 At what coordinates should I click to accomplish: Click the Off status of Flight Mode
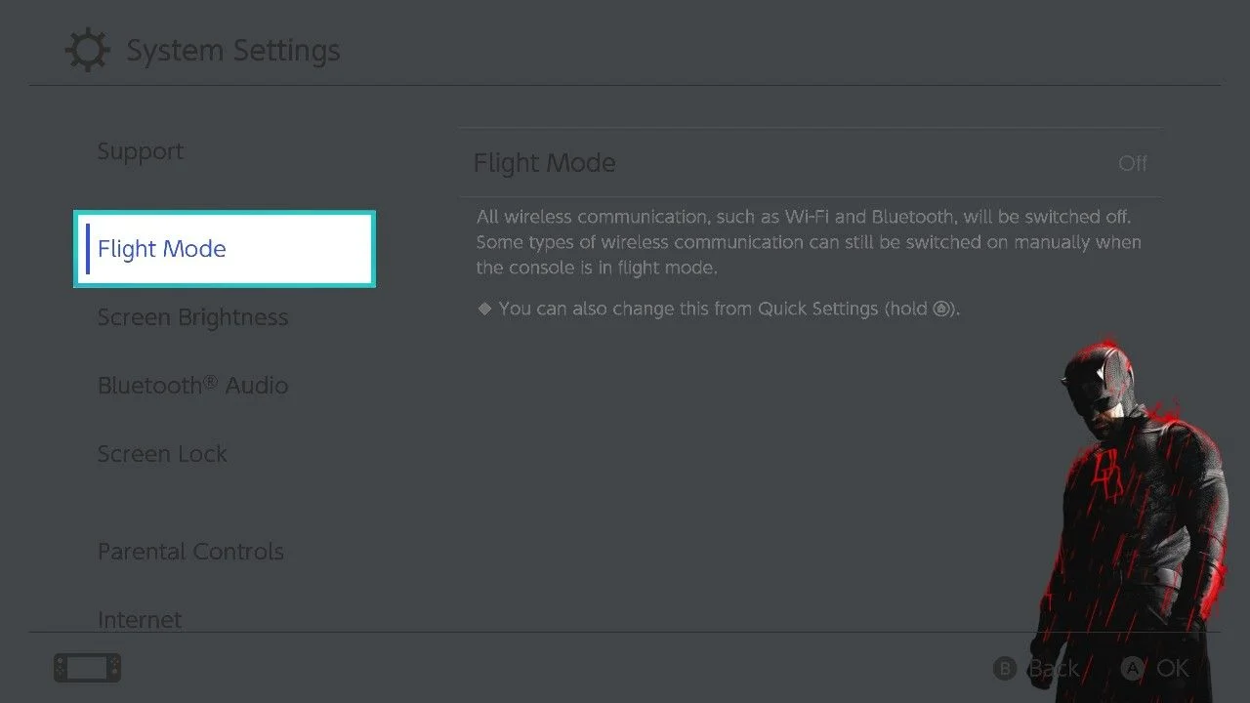(1133, 163)
